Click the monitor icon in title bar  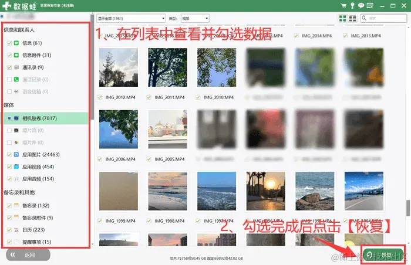point(370,5)
